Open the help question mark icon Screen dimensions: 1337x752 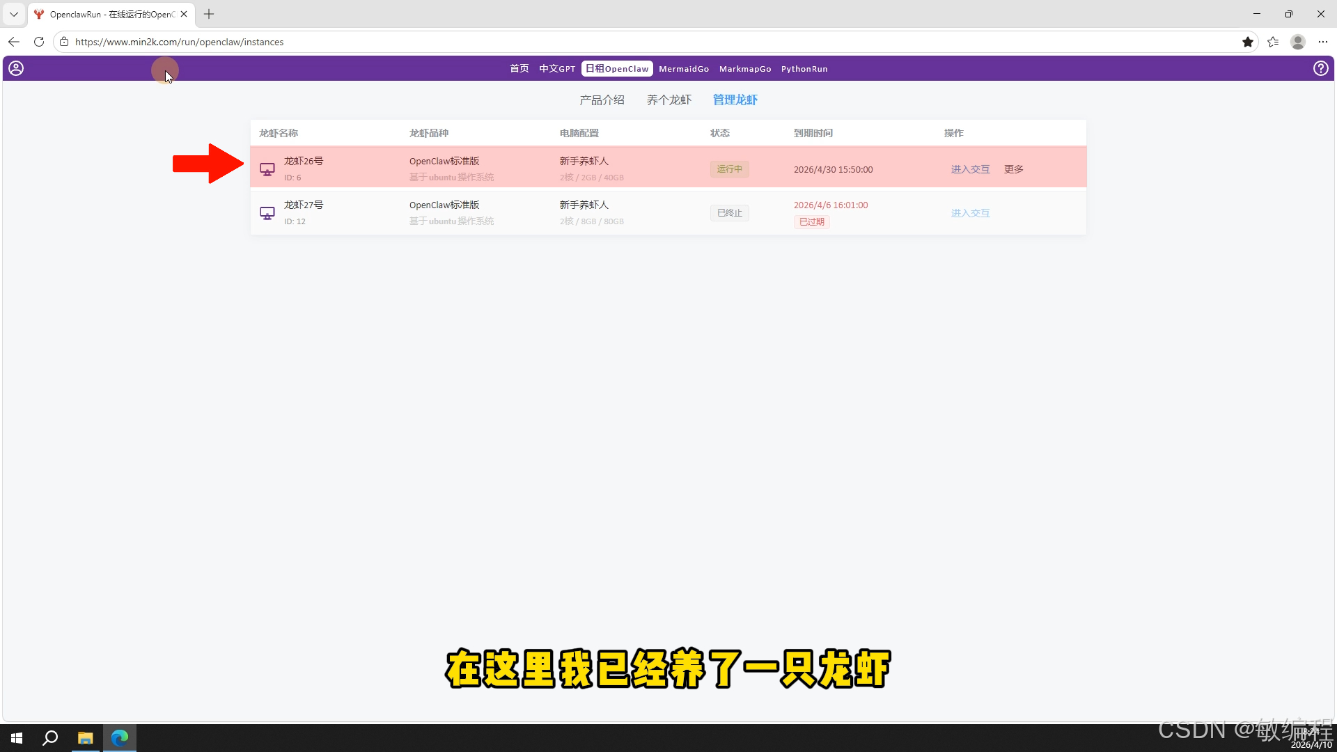1322,68
